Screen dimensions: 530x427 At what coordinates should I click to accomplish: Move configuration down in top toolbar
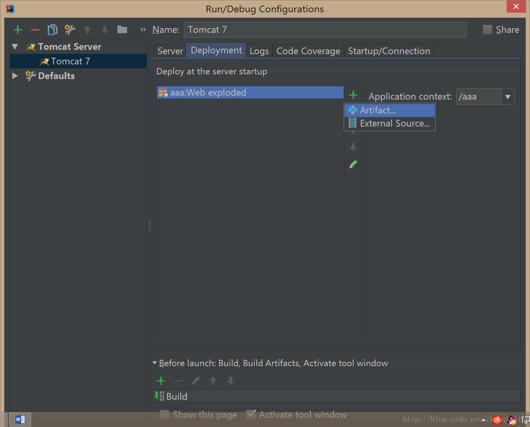click(x=105, y=30)
